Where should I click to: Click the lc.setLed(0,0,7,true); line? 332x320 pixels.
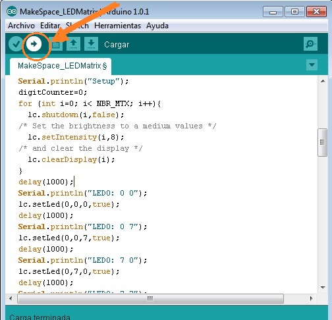[69, 238]
